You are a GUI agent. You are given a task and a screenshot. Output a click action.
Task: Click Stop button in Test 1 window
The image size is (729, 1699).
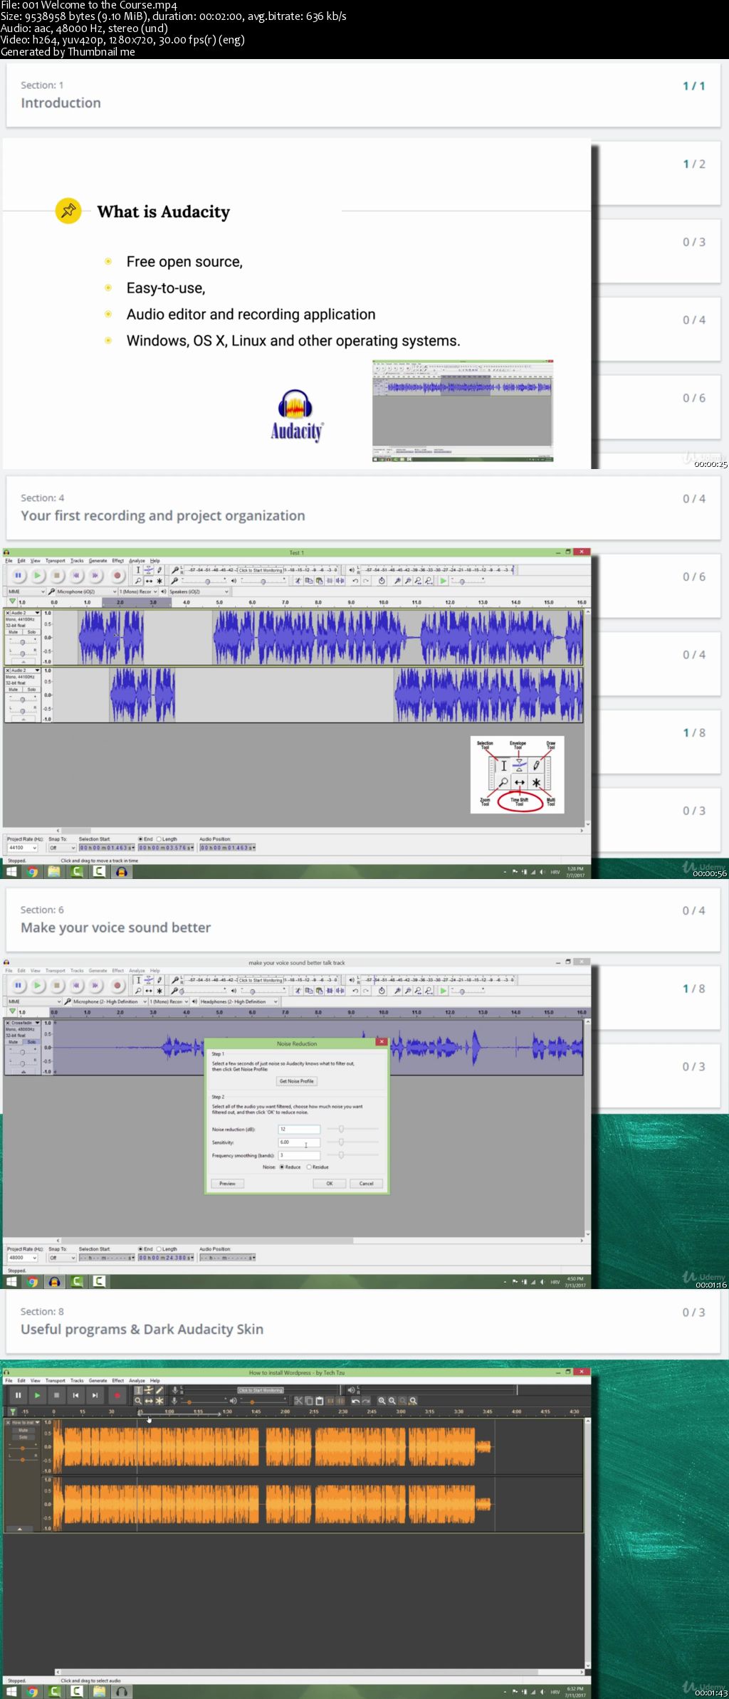pos(58,575)
